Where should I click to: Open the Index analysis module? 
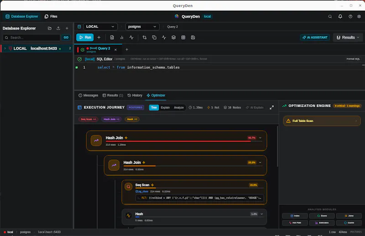click(x=295, y=216)
